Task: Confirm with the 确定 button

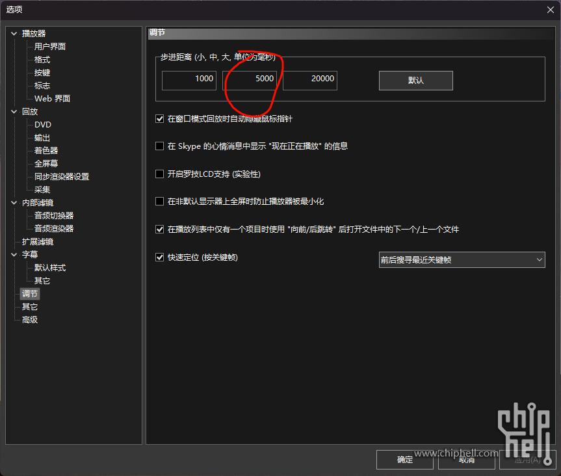Action: (x=404, y=460)
